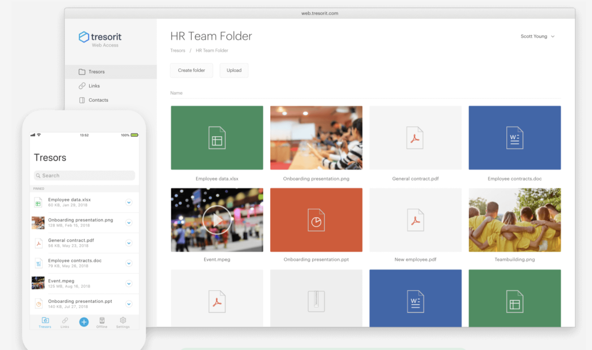The height and width of the screenshot is (350, 592).
Task: Select Links in the left sidebar
Action: (94, 86)
